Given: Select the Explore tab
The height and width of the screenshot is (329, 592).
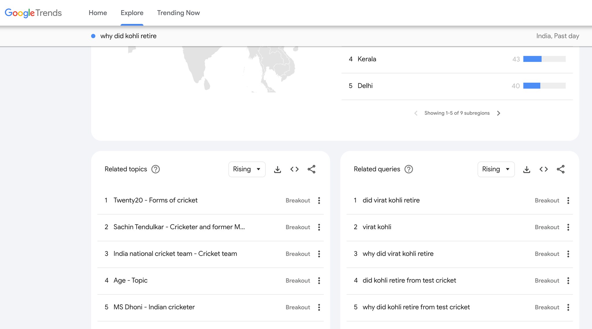Looking at the screenshot, I should pyautogui.click(x=132, y=13).
